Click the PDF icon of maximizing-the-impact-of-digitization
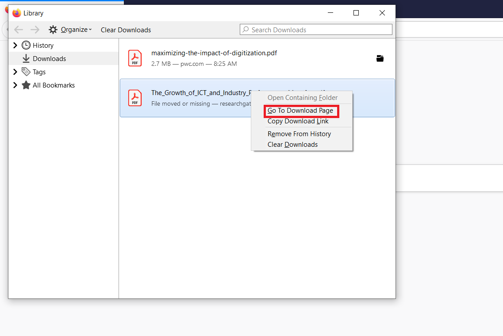This screenshot has height=336, width=503. click(x=135, y=58)
